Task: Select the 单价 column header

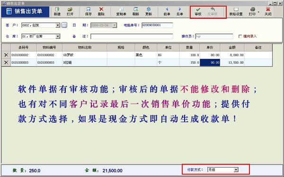Action: (x=210, y=48)
